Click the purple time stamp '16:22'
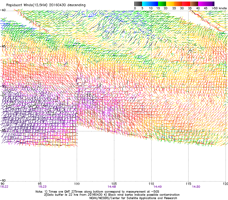Viewport: 228px width, 200px height. [4, 187]
